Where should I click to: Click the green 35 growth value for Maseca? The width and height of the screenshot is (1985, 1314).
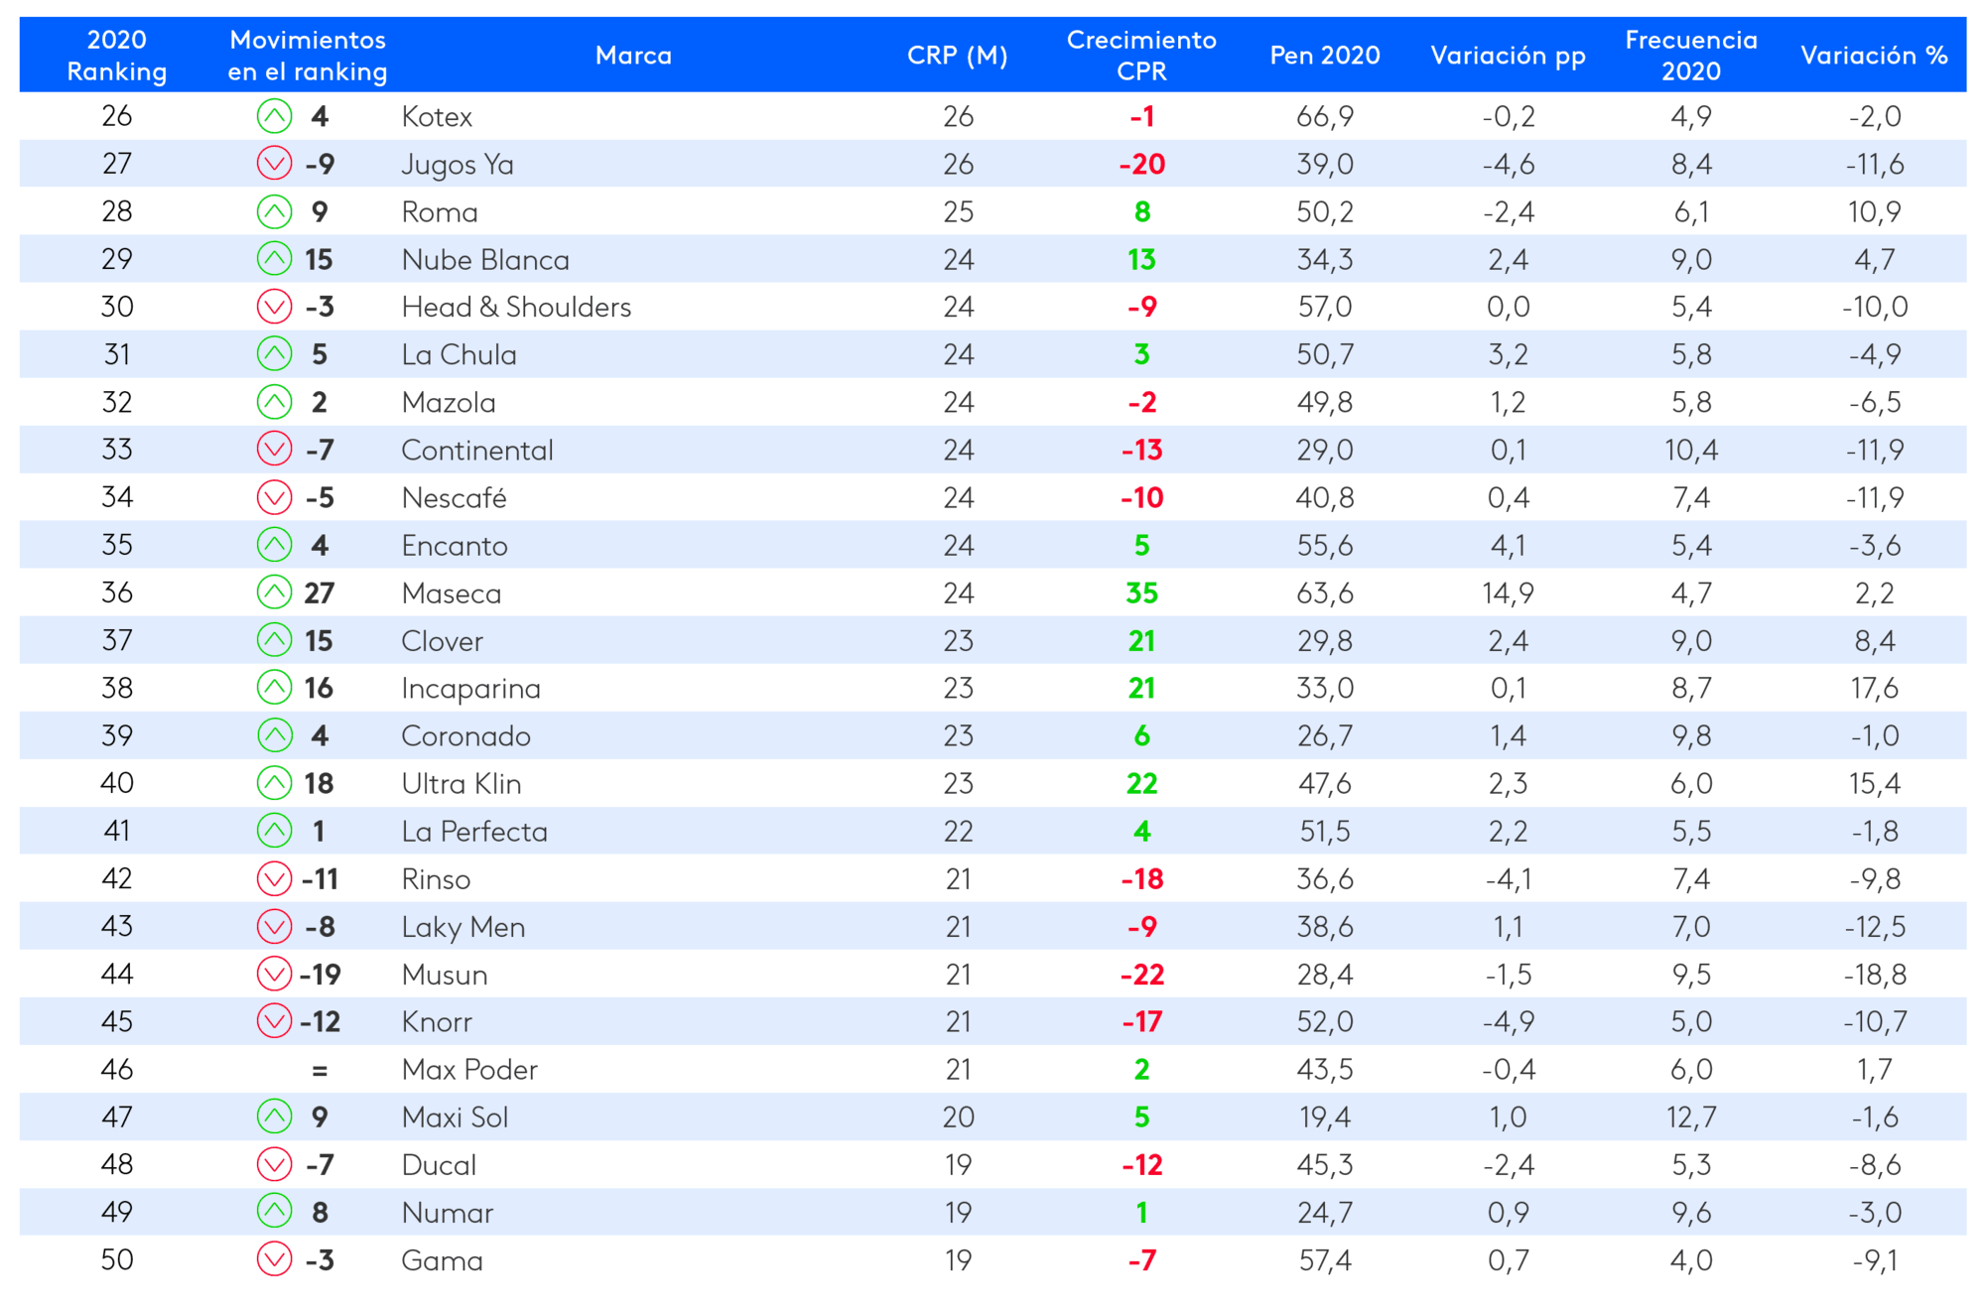pos(1141,593)
